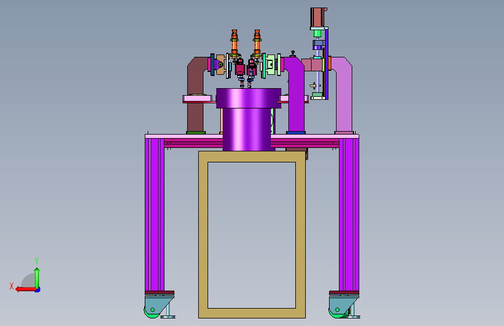Screen dimensions: 504x326
Task: Select the green coupling below the motor
Action: click(x=317, y=34)
